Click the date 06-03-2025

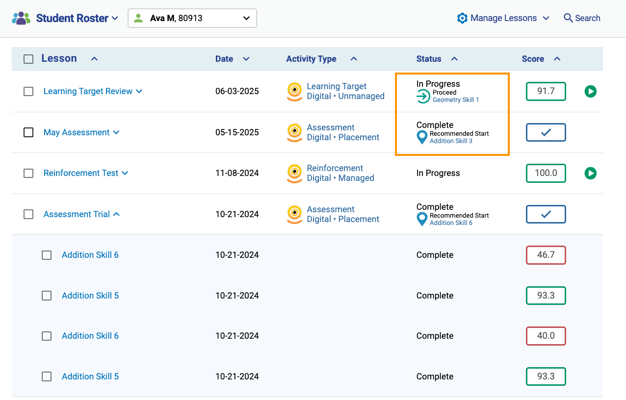click(237, 91)
